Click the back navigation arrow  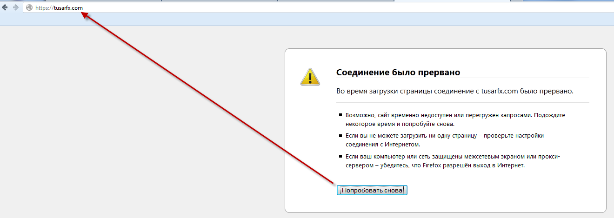5,7
